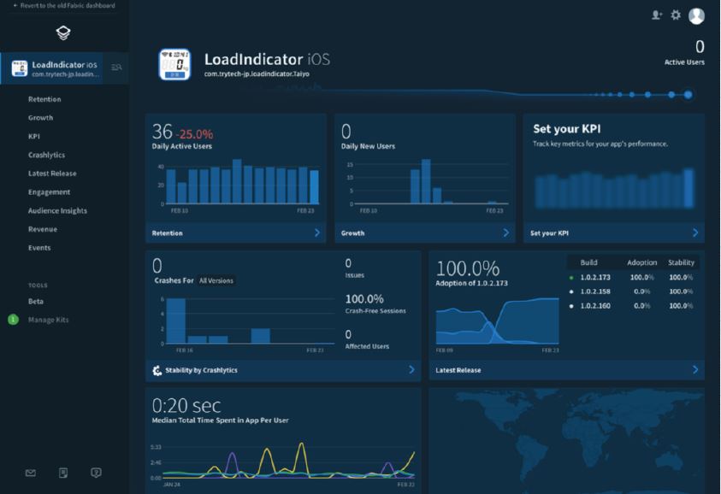Screen dimensions: 721x494
Task: Click the envelope mail icon in sidebar
Action: click(31, 473)
